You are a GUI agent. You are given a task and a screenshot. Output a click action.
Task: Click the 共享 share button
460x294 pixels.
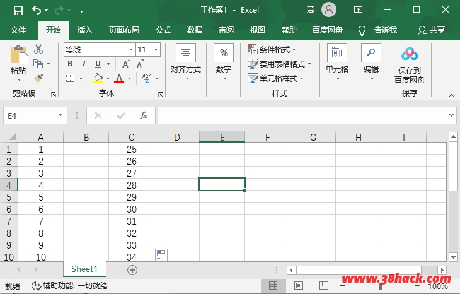pyautogui.click(x=431, y=30)
